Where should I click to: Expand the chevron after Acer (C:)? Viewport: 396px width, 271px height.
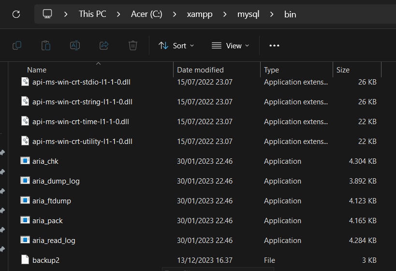tap(175, 14)
